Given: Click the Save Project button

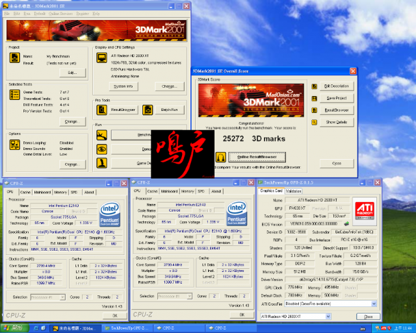Looking at the screenshot, I should (x=337, y=98).
